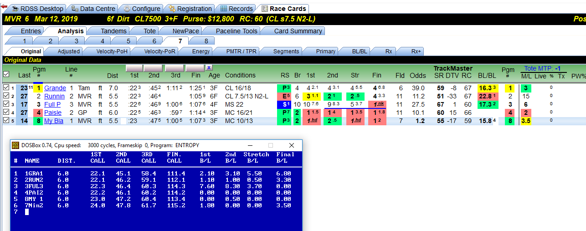Viewport: 586px width, 231px height.
Task: Open the RDSS Desktop tab
Action: (x=38, y=9)
